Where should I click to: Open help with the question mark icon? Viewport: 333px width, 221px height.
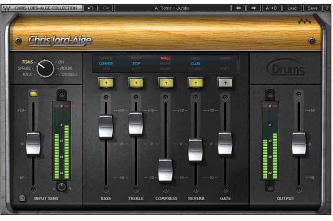[x=327, y=8]
